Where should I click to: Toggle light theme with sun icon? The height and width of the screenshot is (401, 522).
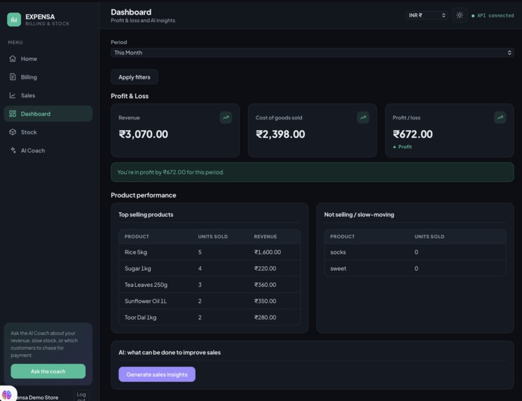[460, 15]
